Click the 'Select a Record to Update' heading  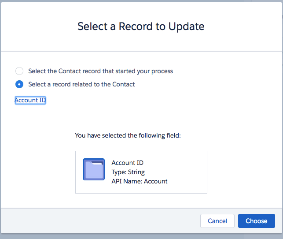141,26
